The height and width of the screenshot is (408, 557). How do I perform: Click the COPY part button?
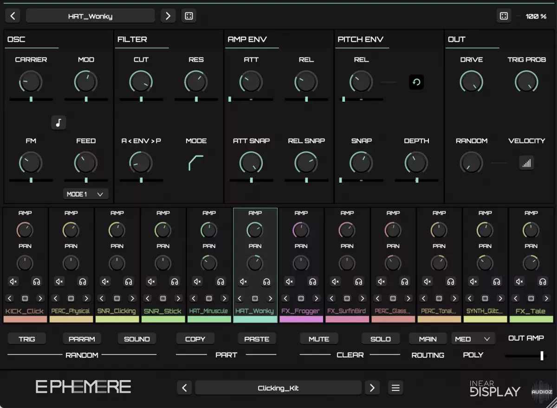(x=195, y=339)
